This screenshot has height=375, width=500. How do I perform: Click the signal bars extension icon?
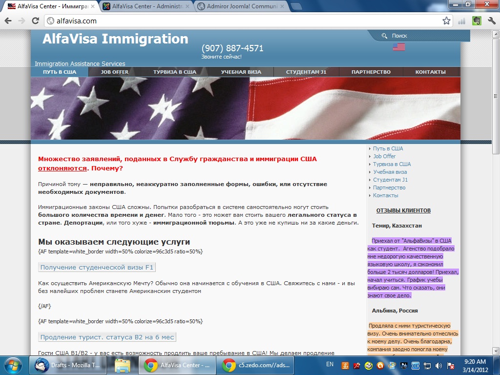(461, 21)
